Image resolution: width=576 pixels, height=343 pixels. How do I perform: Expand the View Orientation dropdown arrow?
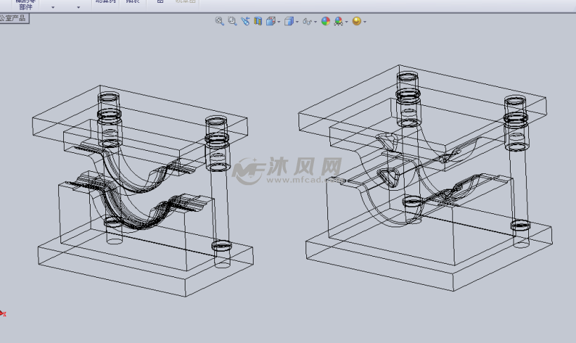[279, 22]
